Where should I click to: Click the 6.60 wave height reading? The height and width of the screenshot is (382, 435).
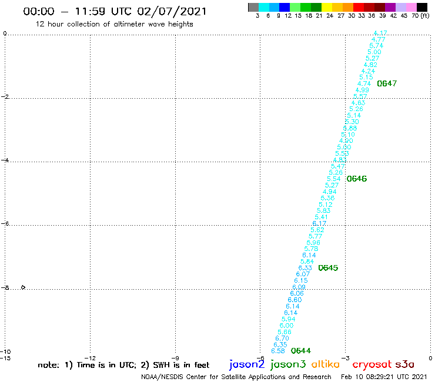(295, 300)
